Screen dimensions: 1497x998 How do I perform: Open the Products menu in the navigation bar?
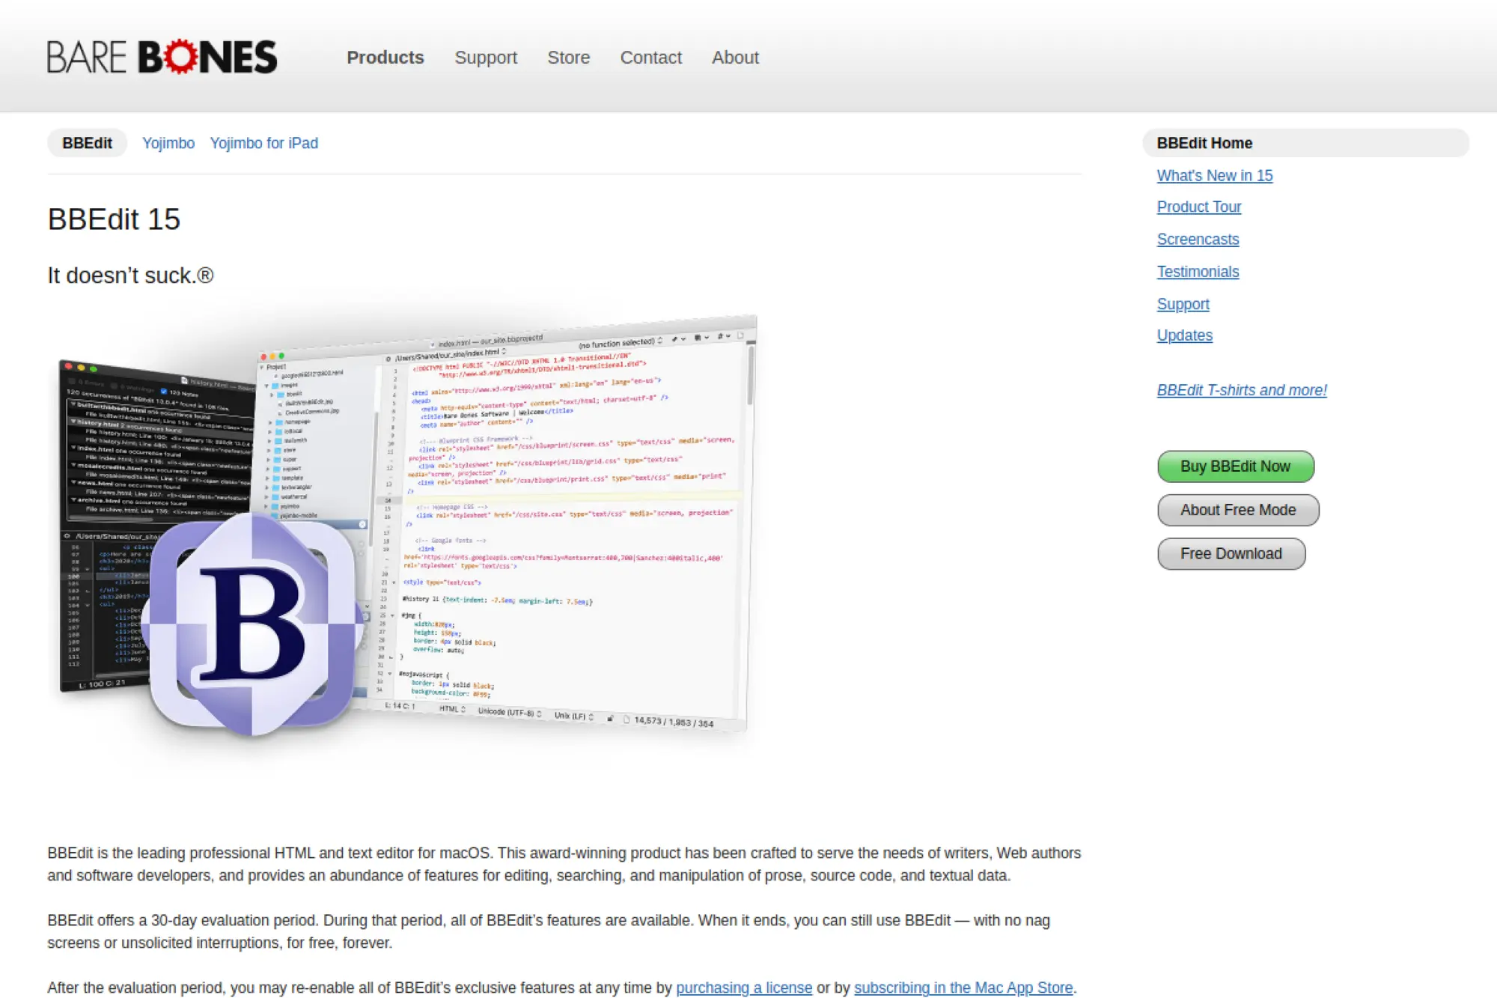385,58
